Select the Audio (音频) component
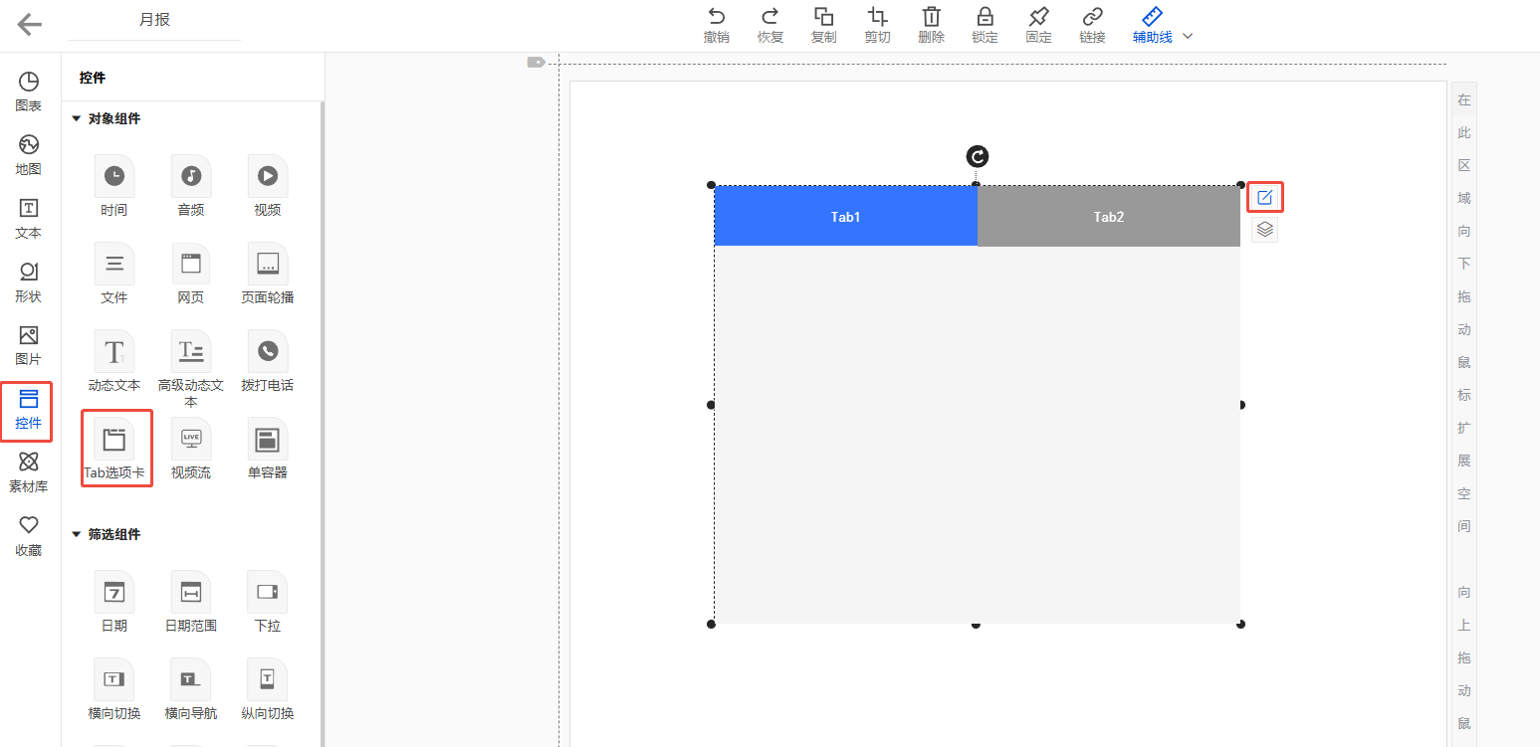 coord(191,186)
